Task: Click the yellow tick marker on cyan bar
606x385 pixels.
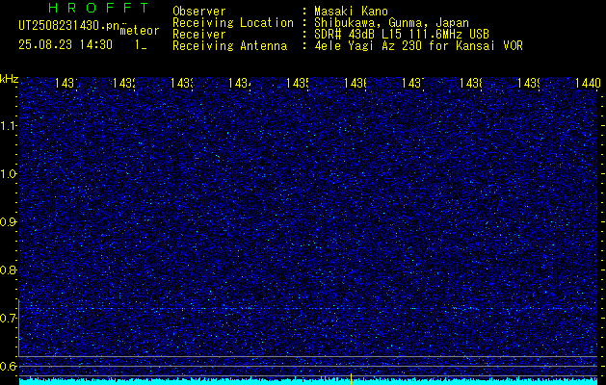Action: [x=351, y=379]
